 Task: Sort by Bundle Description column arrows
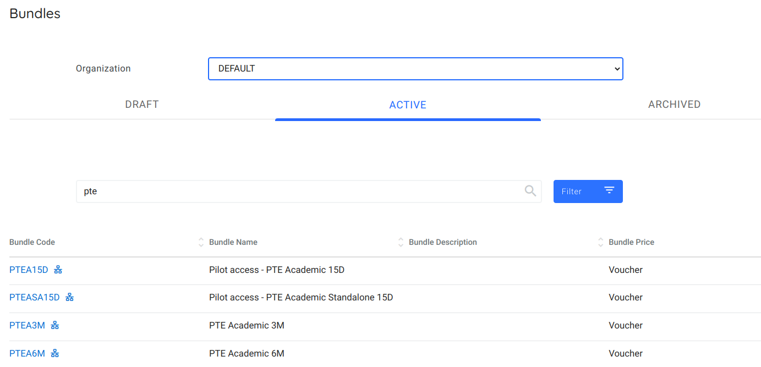(600, 242)
